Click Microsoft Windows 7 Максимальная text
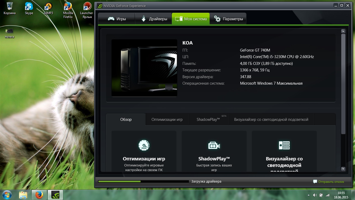Screen dimensions: 355x200 tap(271, 83)
